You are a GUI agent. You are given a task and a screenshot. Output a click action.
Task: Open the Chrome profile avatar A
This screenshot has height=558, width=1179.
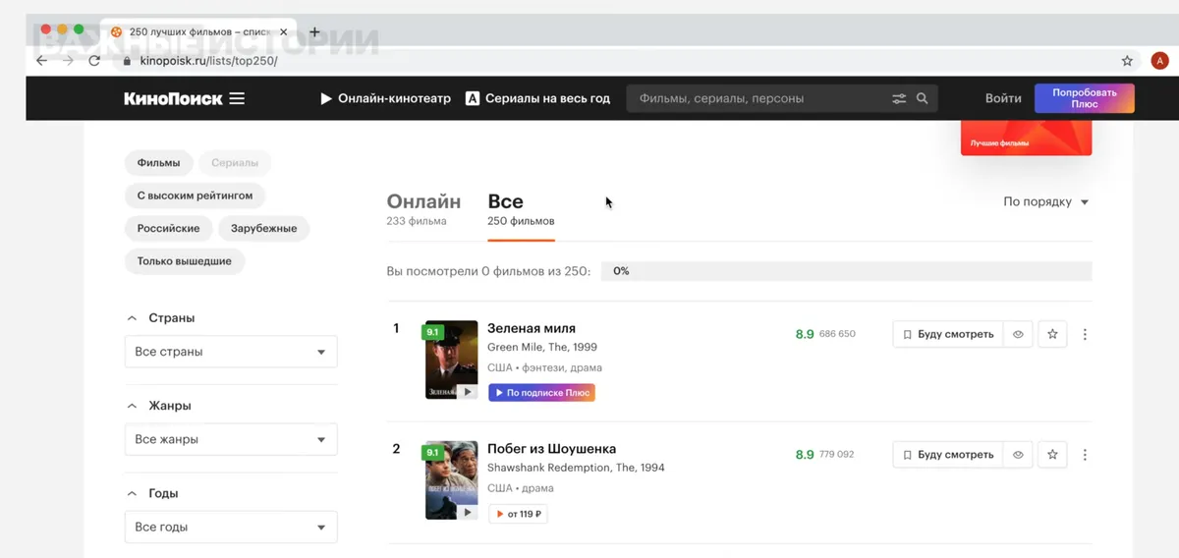click(x=1159, y=61)
